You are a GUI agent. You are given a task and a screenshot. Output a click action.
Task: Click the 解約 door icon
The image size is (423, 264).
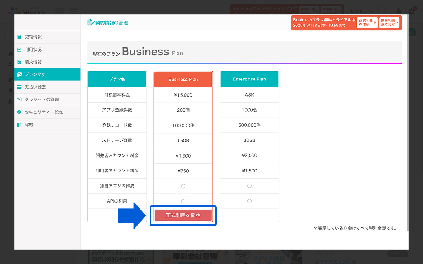19,125
